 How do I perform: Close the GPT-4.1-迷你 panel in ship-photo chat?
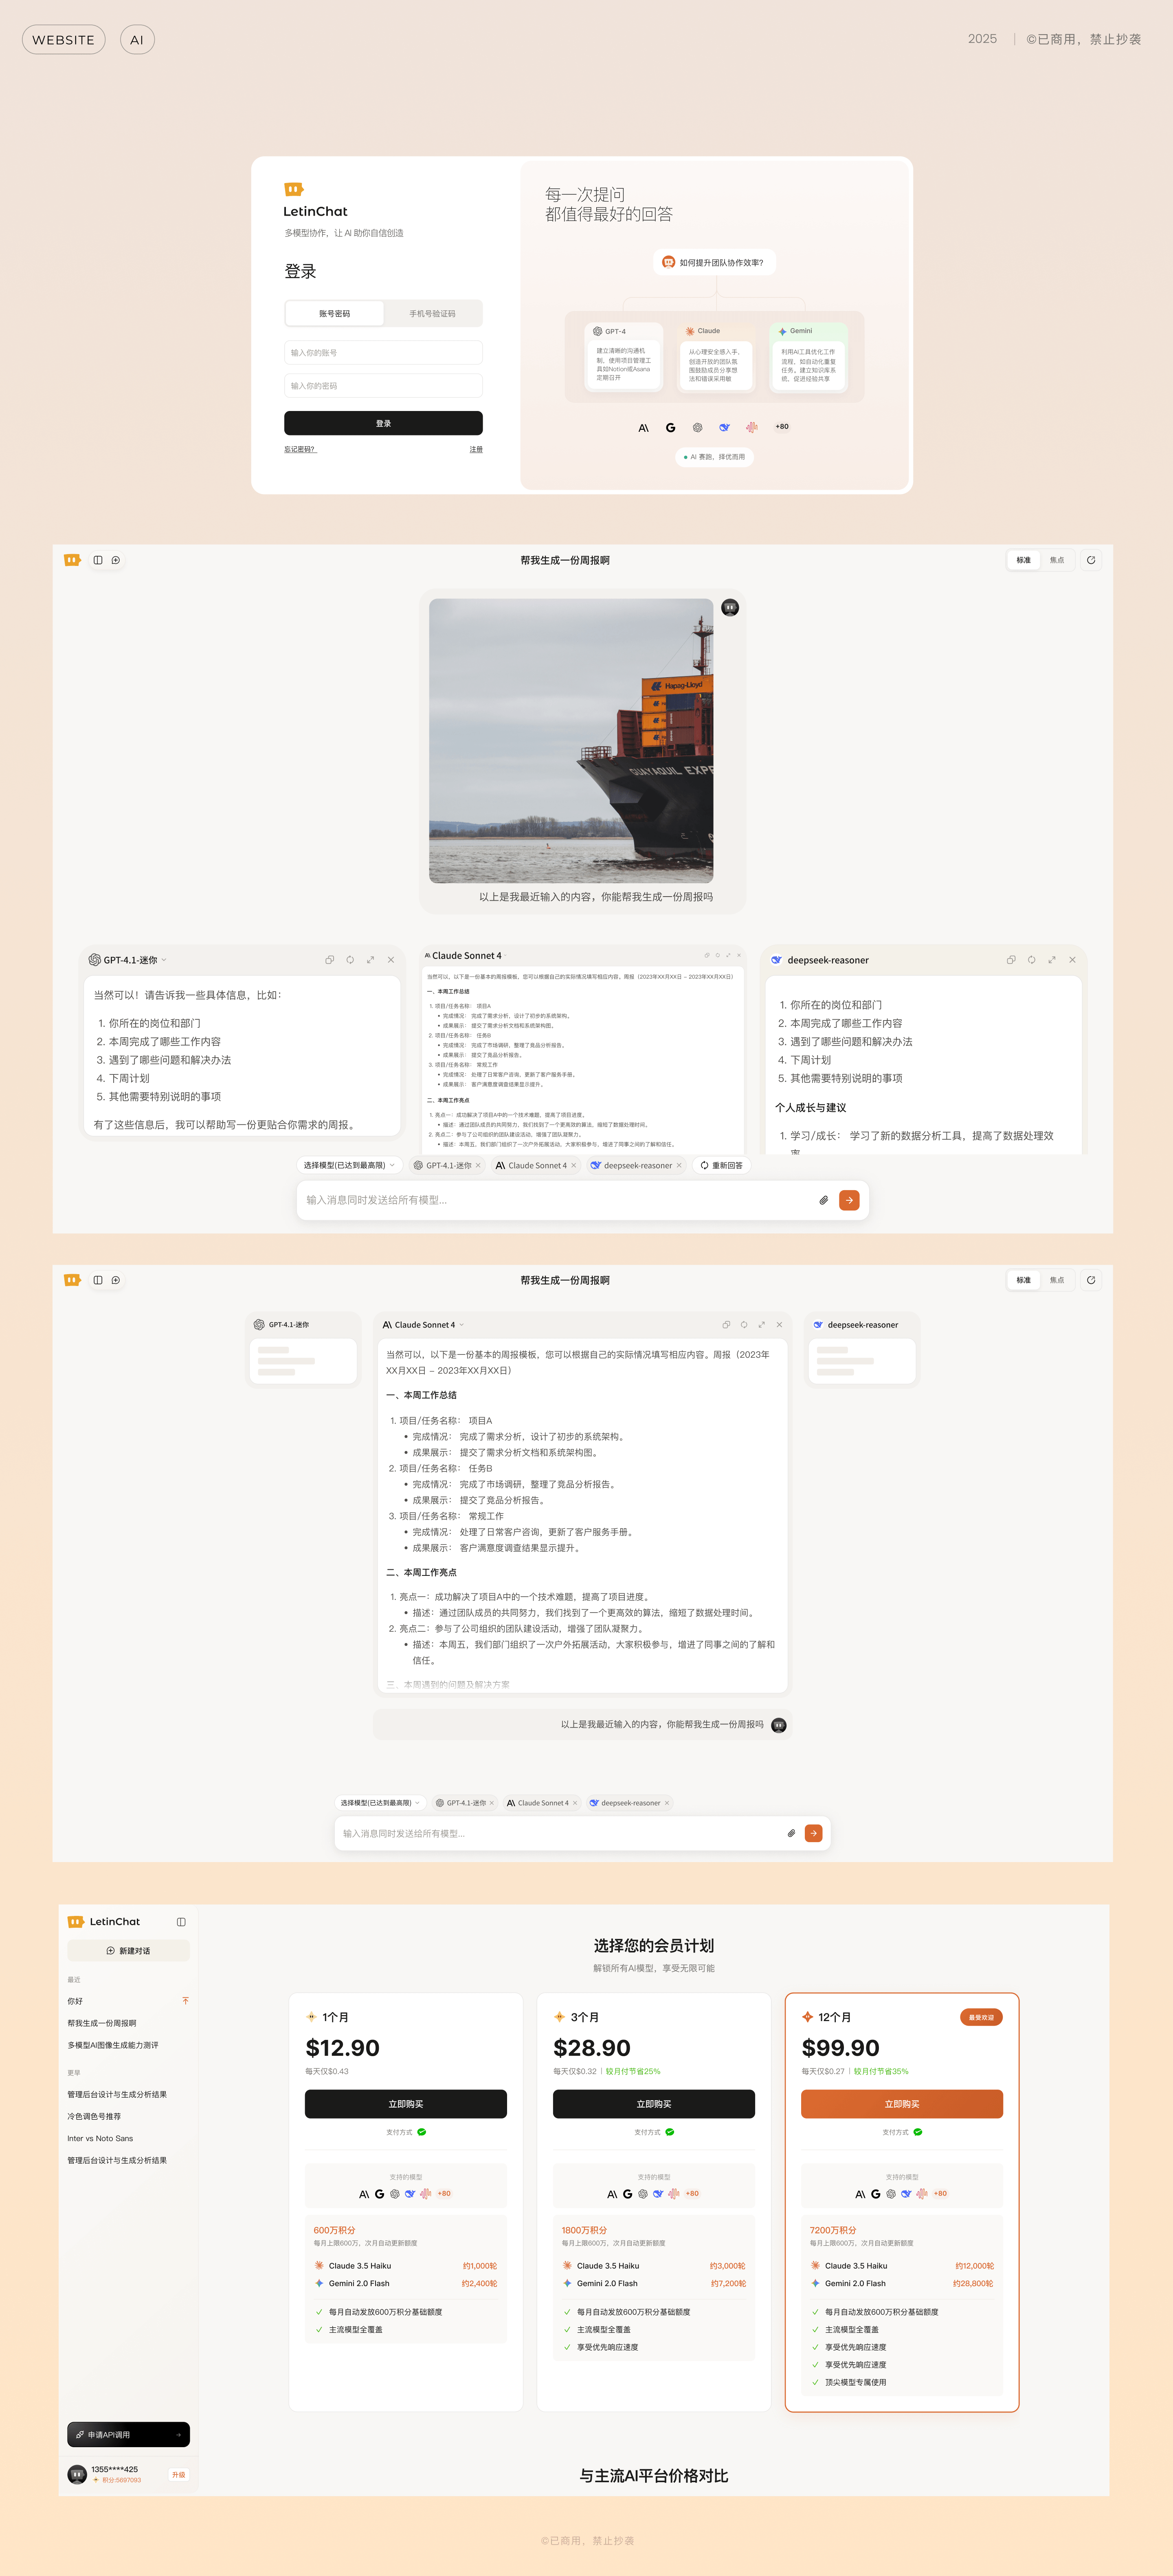pyautogui.click(x=391, y=960)
